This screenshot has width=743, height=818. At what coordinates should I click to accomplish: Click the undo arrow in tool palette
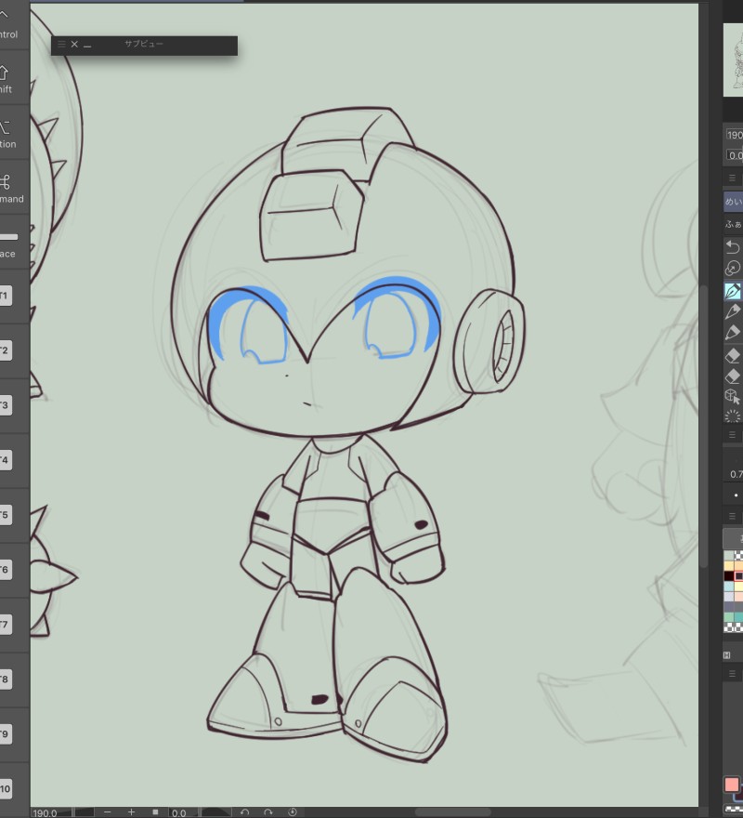pos(733,246)
